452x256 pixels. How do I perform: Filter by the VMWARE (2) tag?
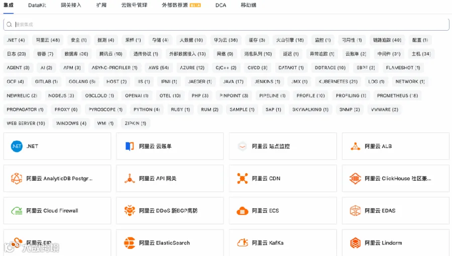385,109
